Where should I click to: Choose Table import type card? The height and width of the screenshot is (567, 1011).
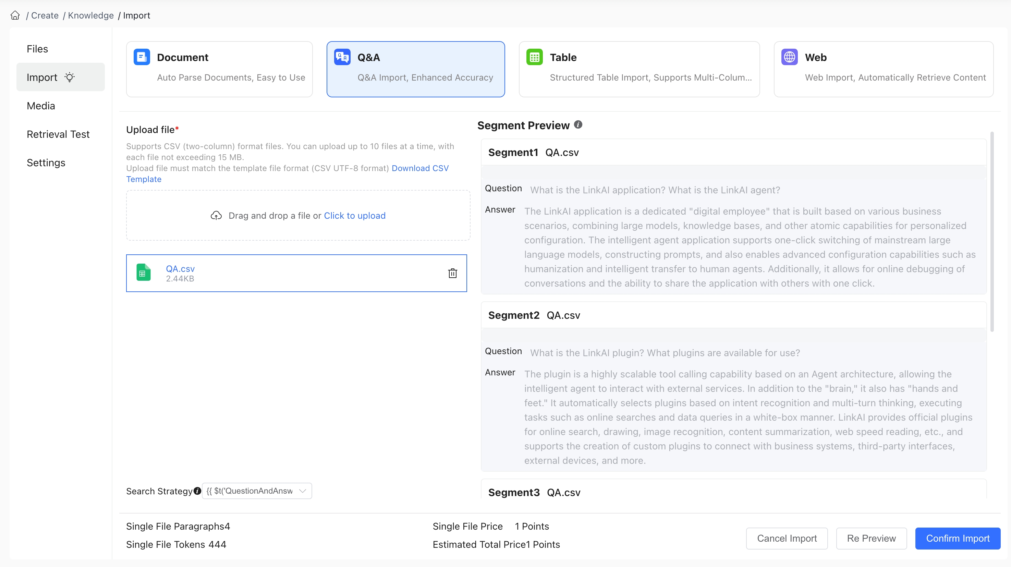click(x=640, y=69)
